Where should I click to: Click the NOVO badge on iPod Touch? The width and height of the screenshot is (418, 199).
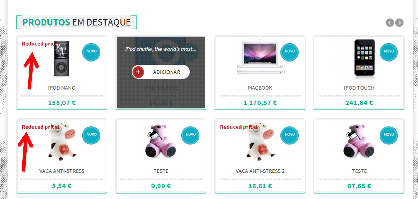[x=389, y=52]
